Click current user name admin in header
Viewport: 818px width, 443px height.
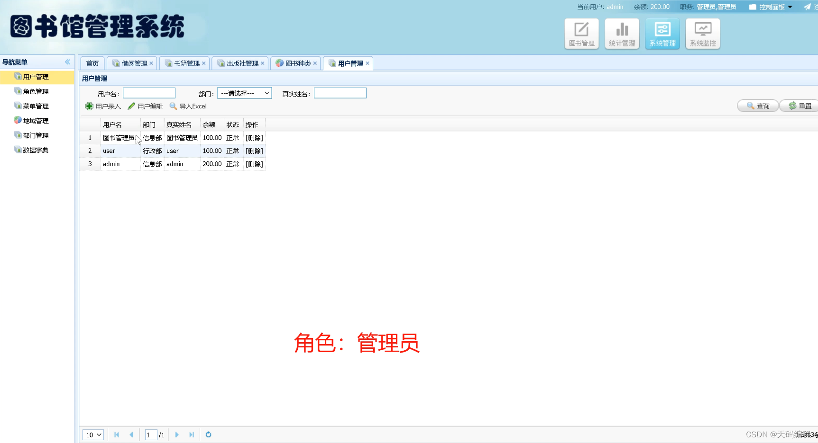pyautogui.click(x=615, y=7)
